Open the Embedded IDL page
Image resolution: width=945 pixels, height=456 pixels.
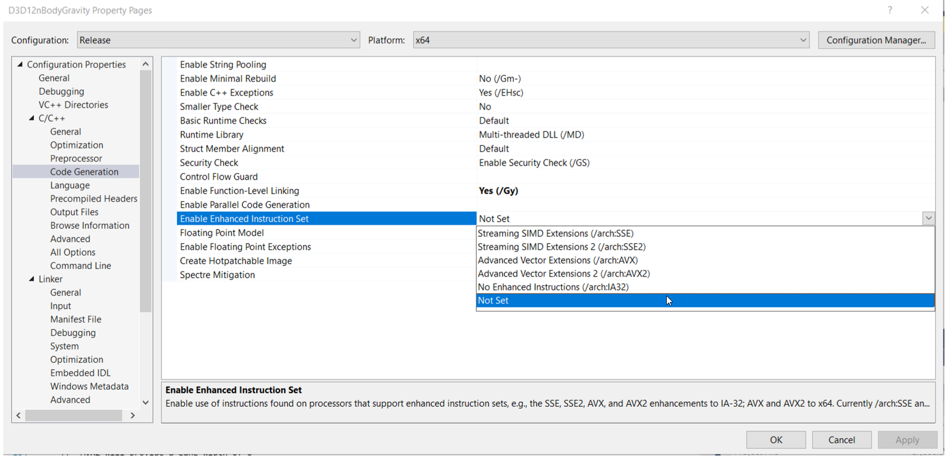click(x=80, y=373)
